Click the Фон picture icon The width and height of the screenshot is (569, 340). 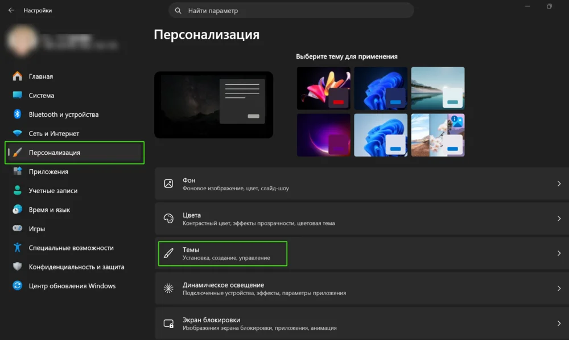pyautogui.click(x=168, y=183)
